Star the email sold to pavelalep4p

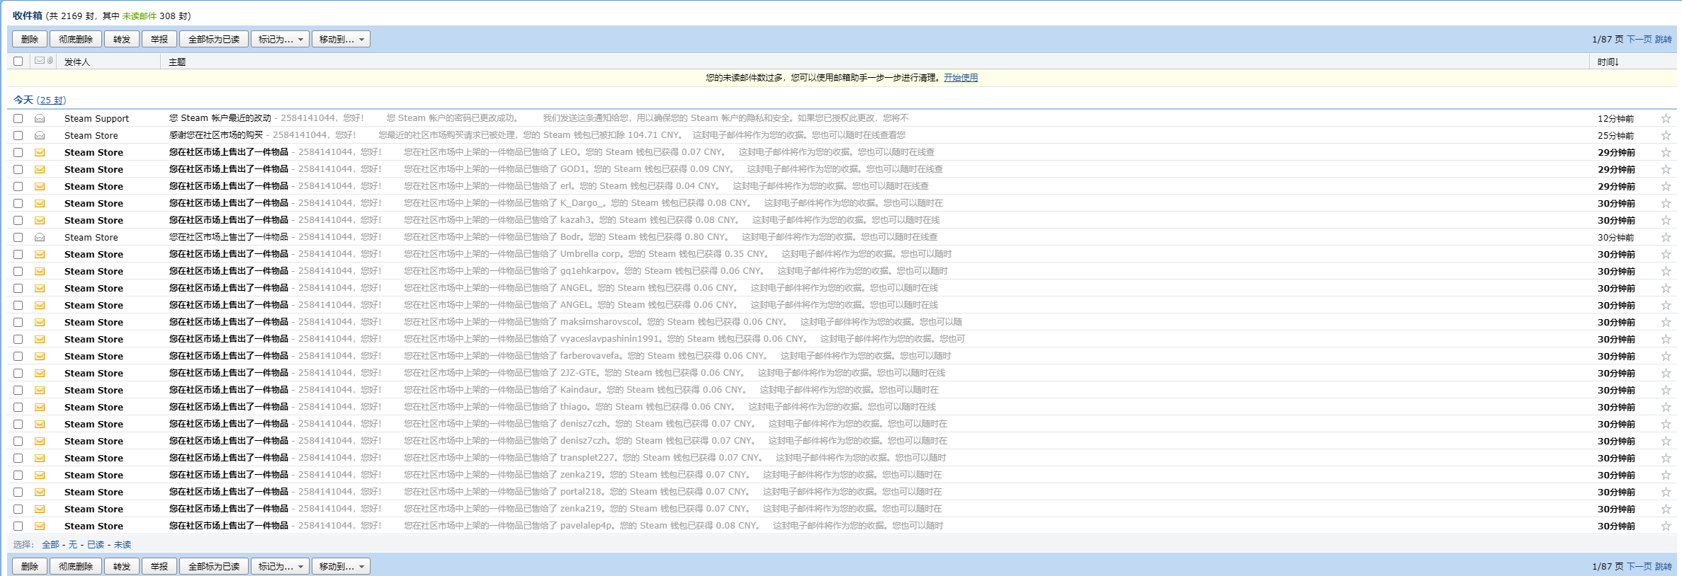pos(1666,526)
